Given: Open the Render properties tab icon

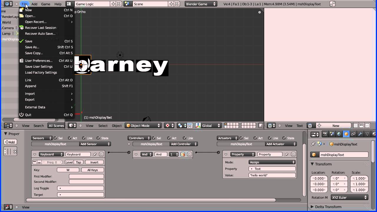Looking at the screenshot, I should pos(325,134).
